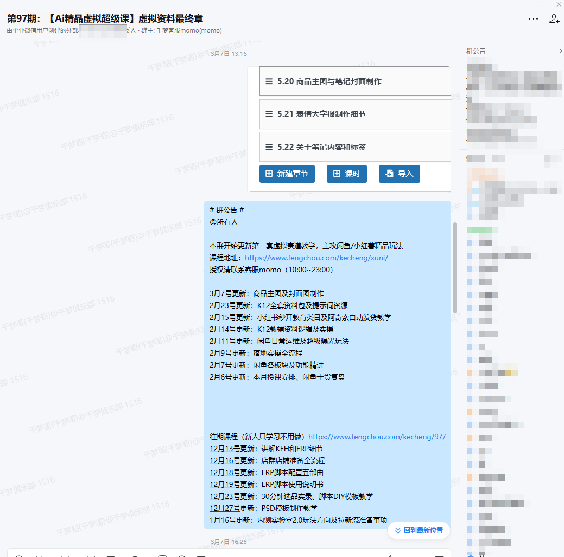This screenshot has width=564, height=557.
Task: Click the line 2月6号更新：本月授课安排
Action: [277, 377]
